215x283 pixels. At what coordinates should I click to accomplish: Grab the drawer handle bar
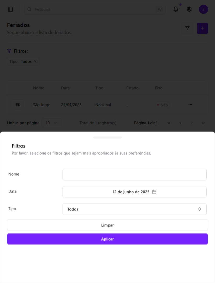(107, 137)
